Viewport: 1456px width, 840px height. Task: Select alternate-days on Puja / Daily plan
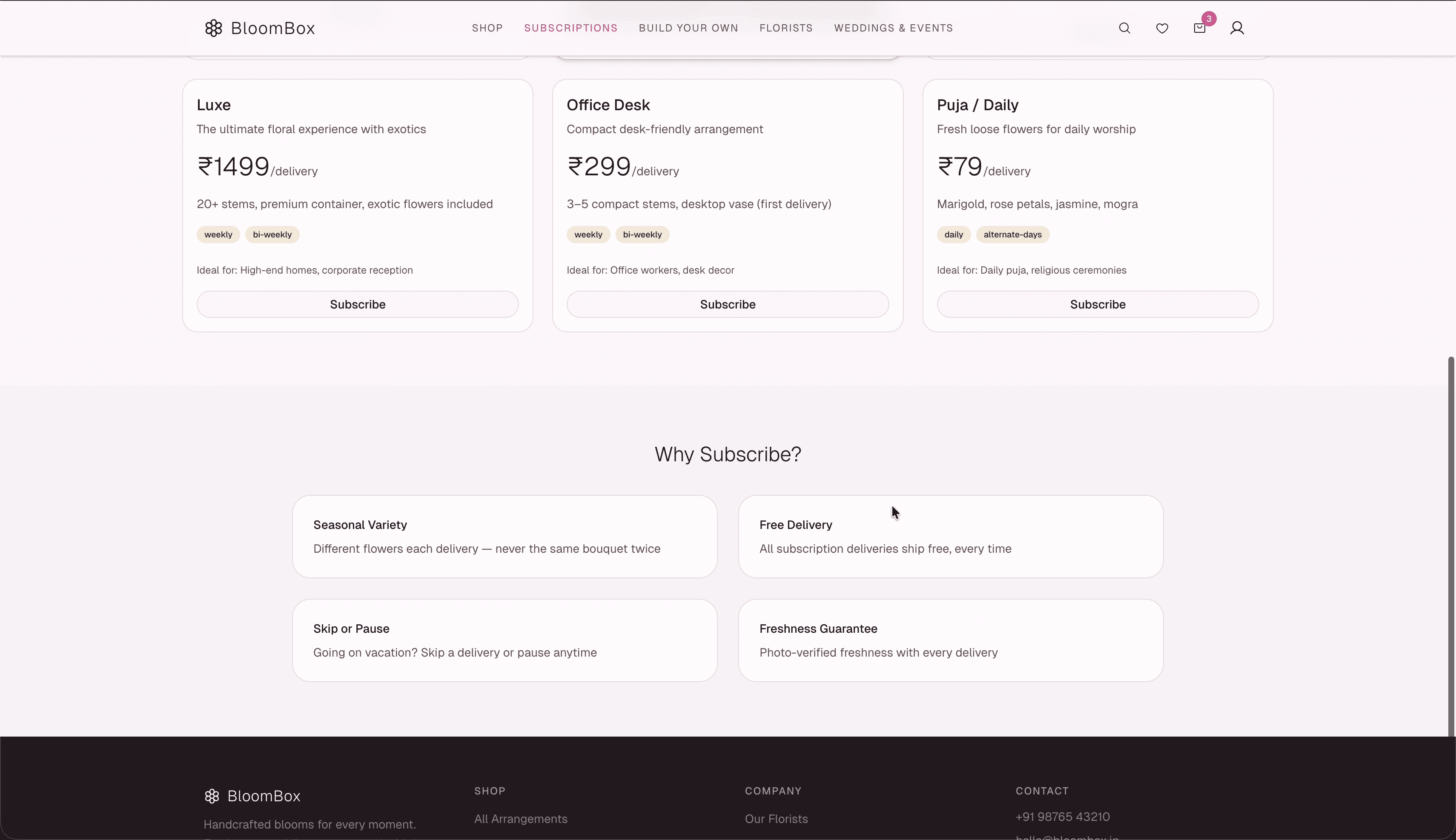[1013, 234]
